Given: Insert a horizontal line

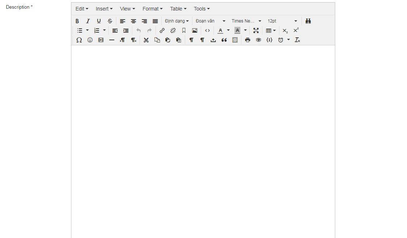Looking at the screenshot, I should (112, 40).
